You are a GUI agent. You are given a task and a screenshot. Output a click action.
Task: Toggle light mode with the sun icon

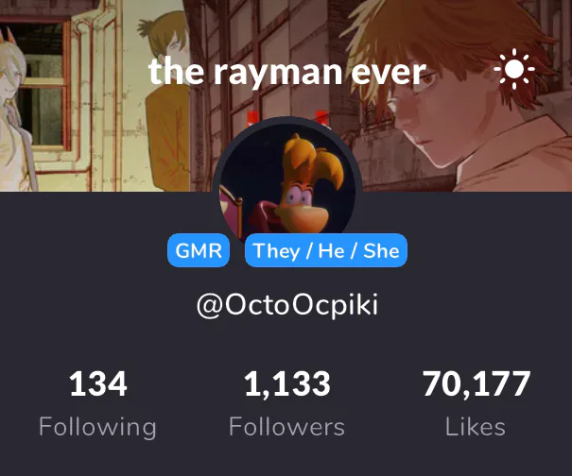[x=514, y=69]
